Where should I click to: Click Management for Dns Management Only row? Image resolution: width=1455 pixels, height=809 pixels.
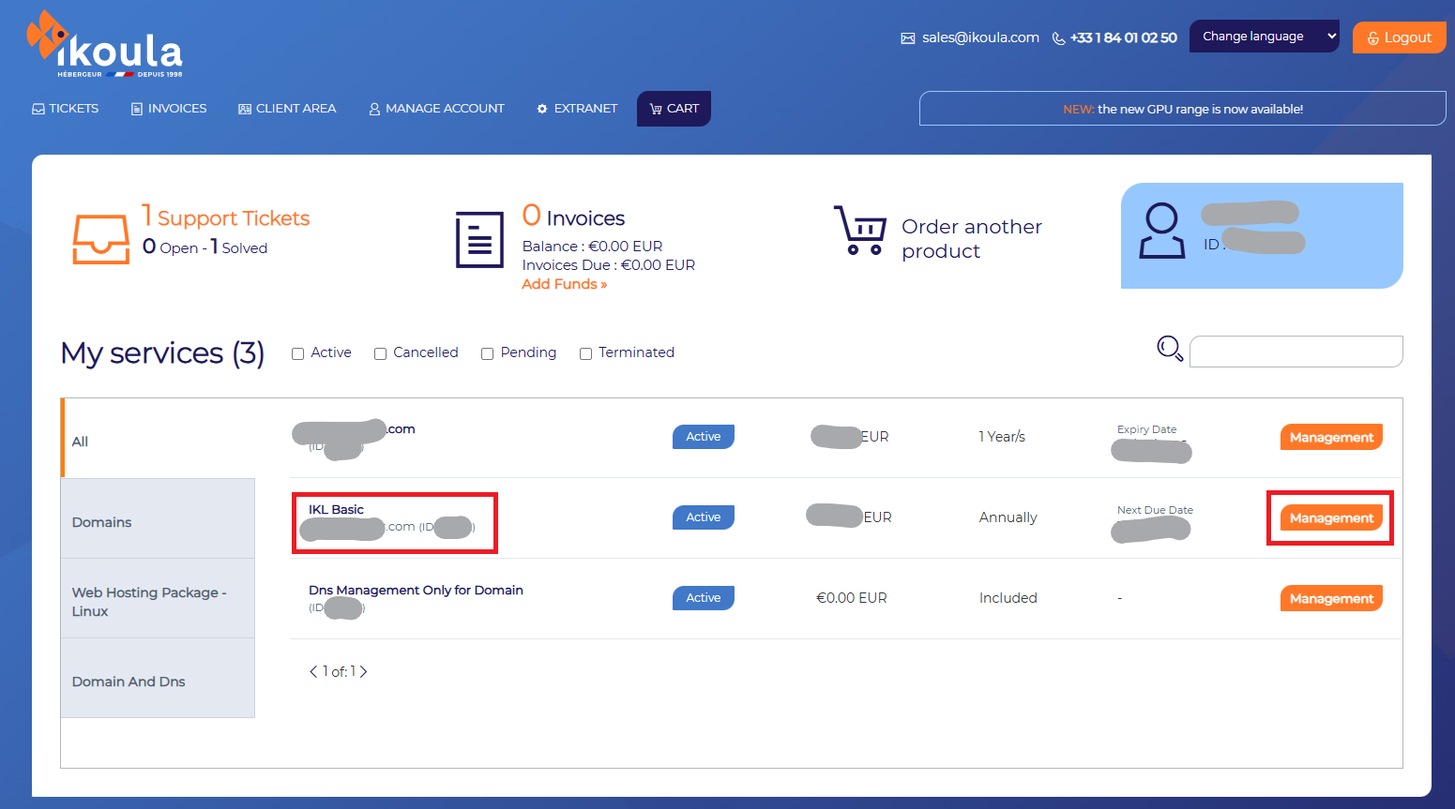point(1331,598)
